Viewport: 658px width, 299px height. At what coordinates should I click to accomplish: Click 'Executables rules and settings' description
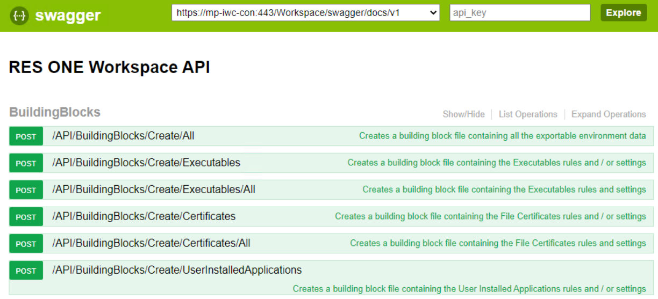tap(504, 189)
